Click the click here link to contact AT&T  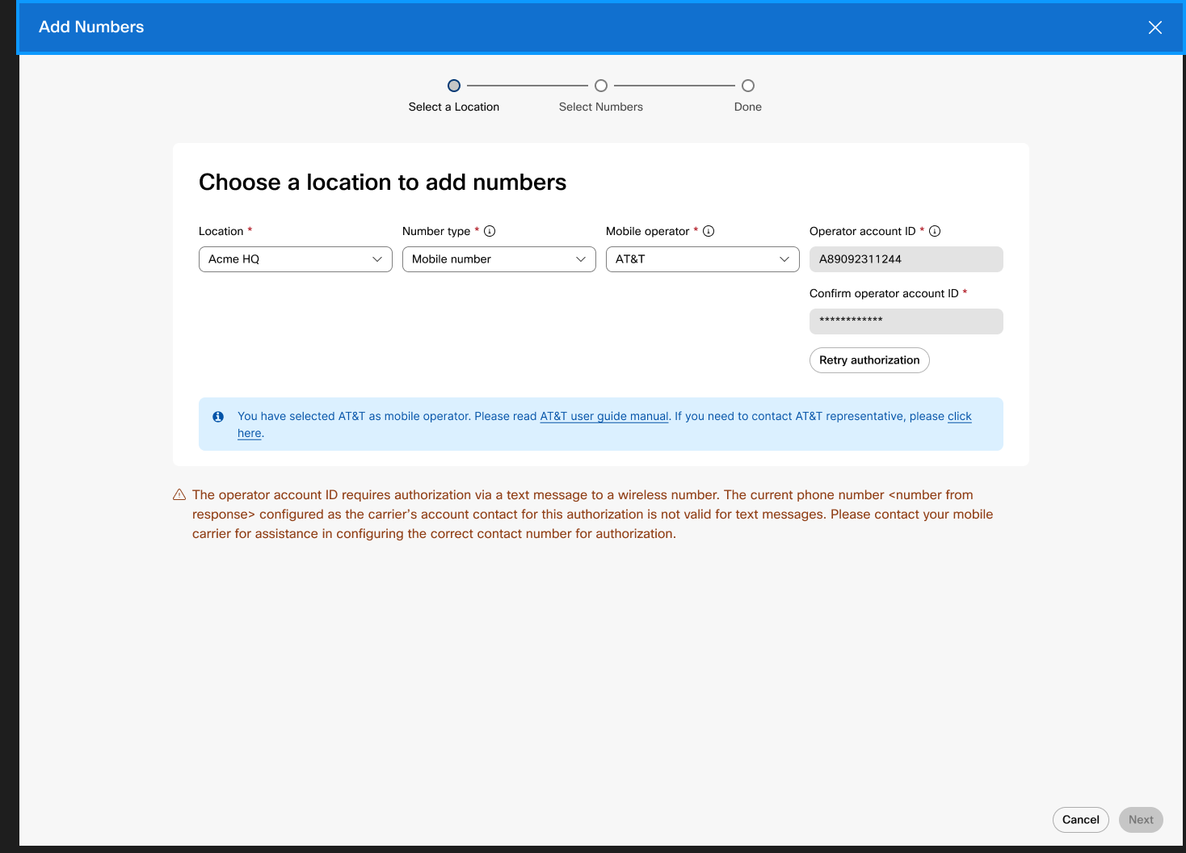960,416
